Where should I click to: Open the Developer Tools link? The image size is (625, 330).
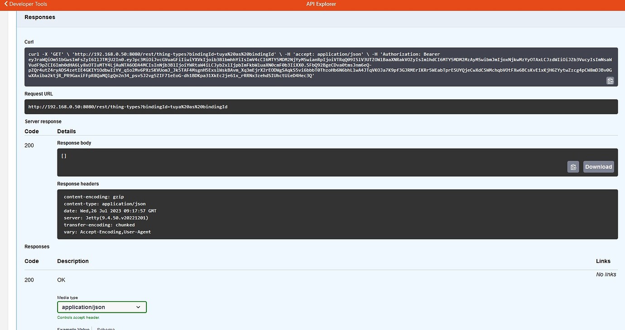[27, 4]
